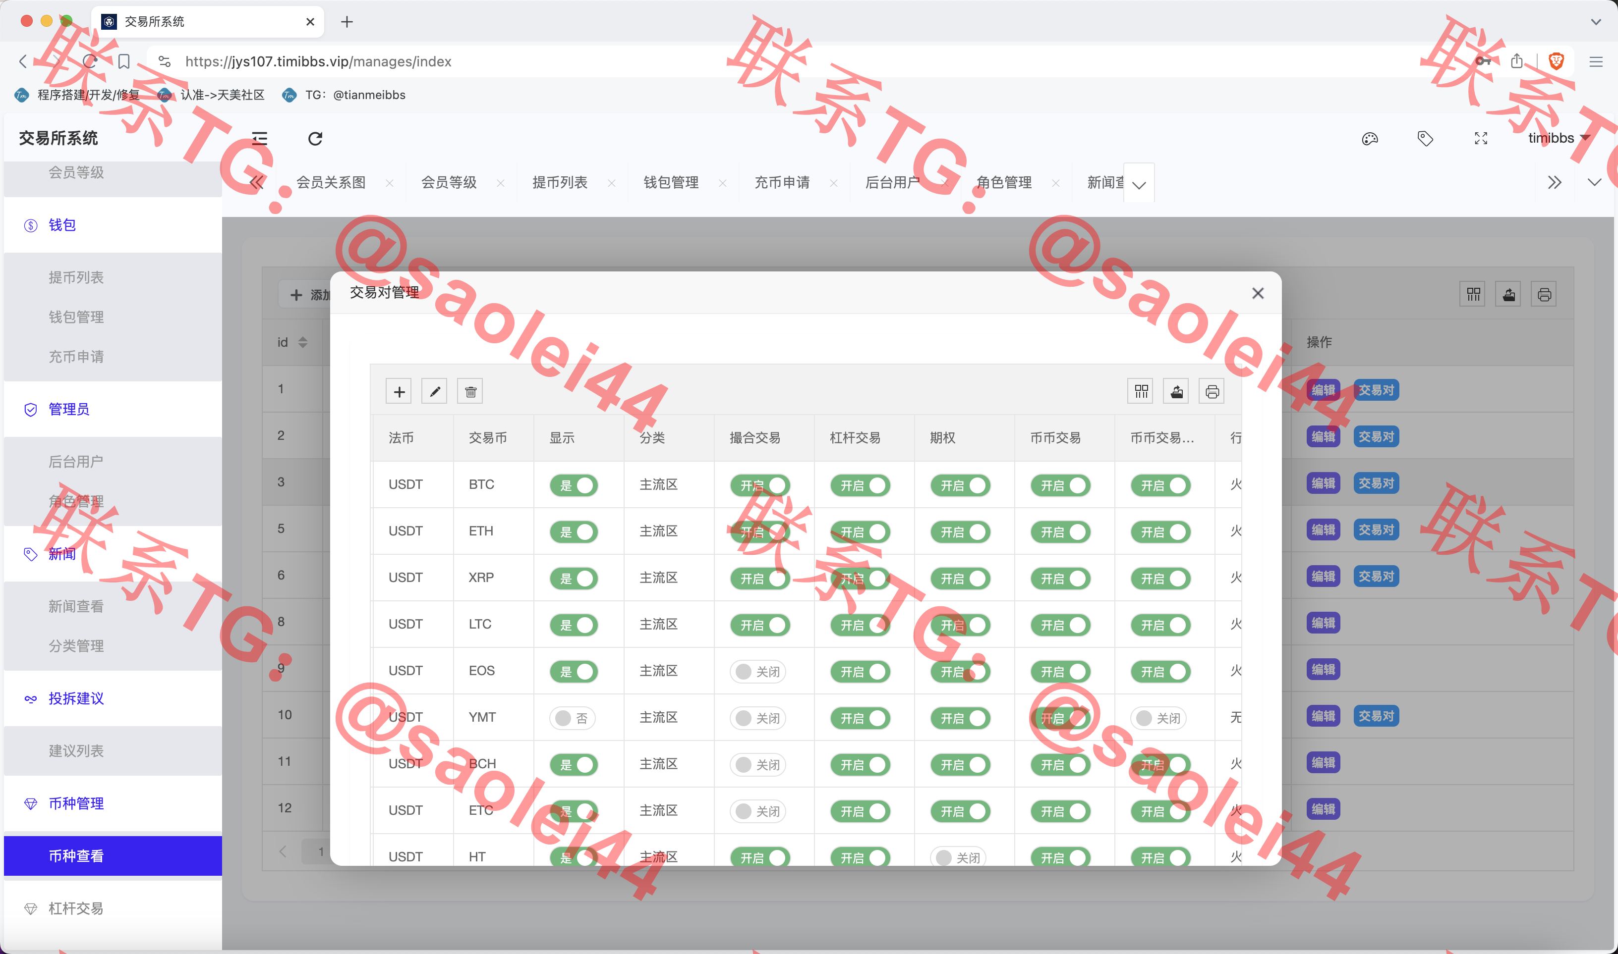The image size is (1618, 954).
Task: Toggle 币币交易 switch for XRP row
Action: click(1060, 579)
